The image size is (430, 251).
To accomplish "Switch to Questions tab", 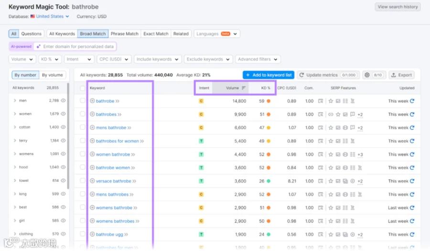I will point(31,34).
